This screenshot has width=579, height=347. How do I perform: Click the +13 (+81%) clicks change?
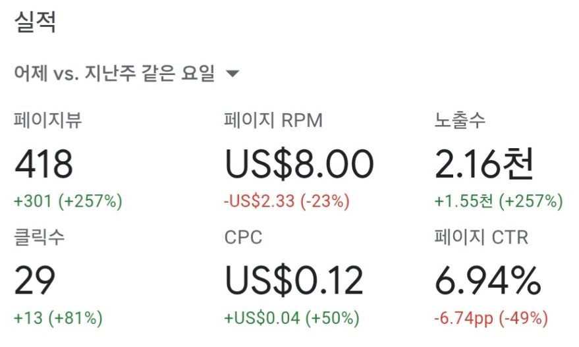click(58, 318)
